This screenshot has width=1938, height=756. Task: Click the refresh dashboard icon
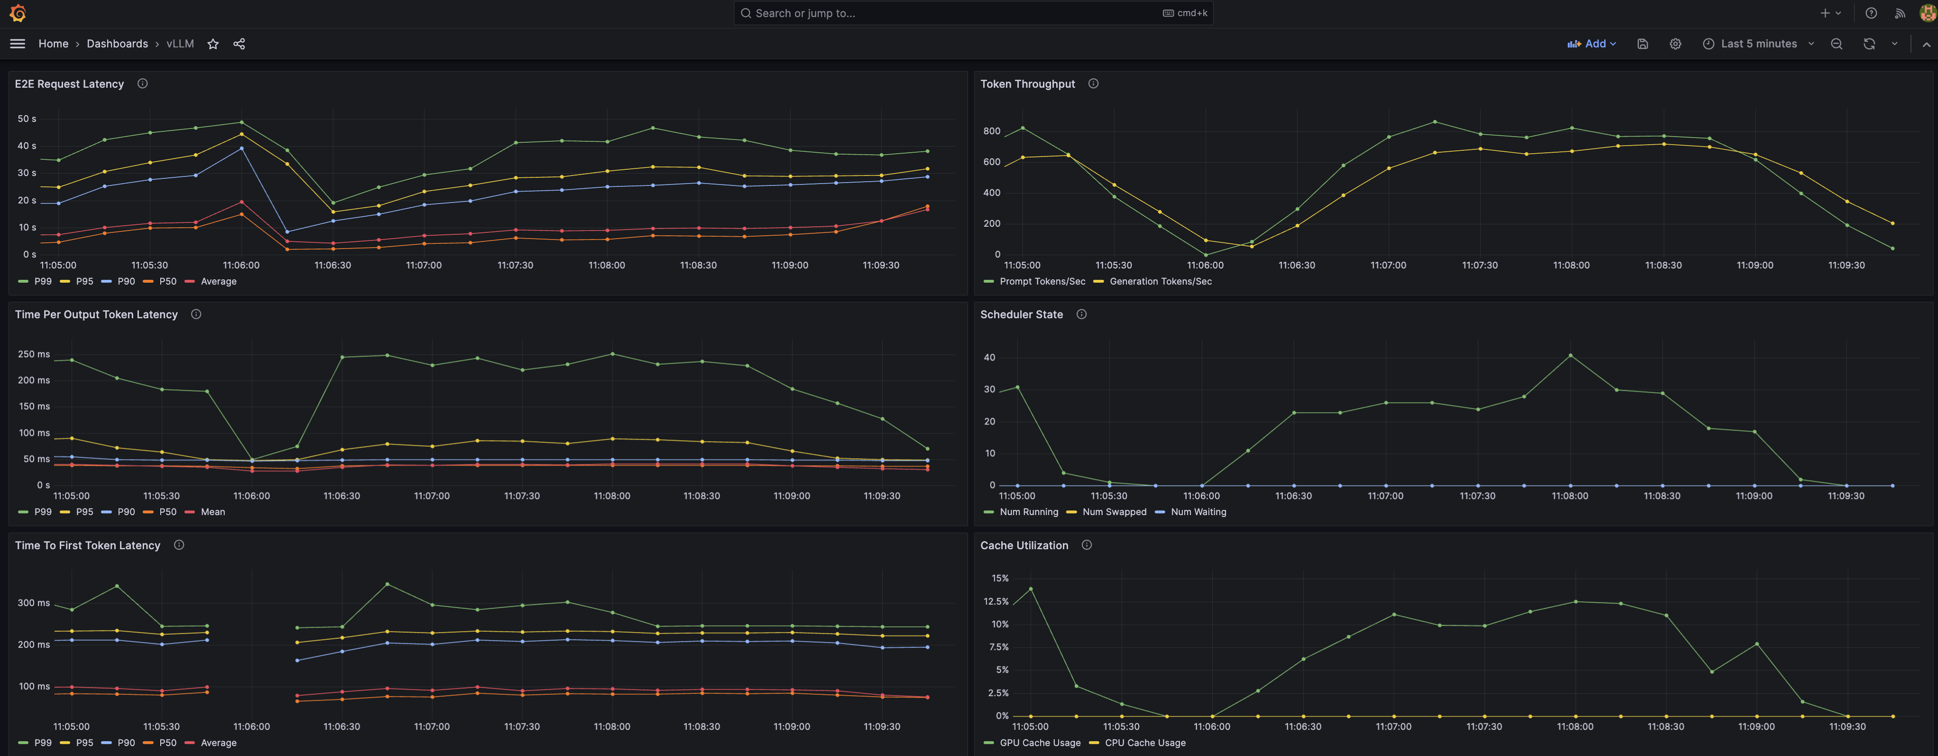tap(1869, 44)
